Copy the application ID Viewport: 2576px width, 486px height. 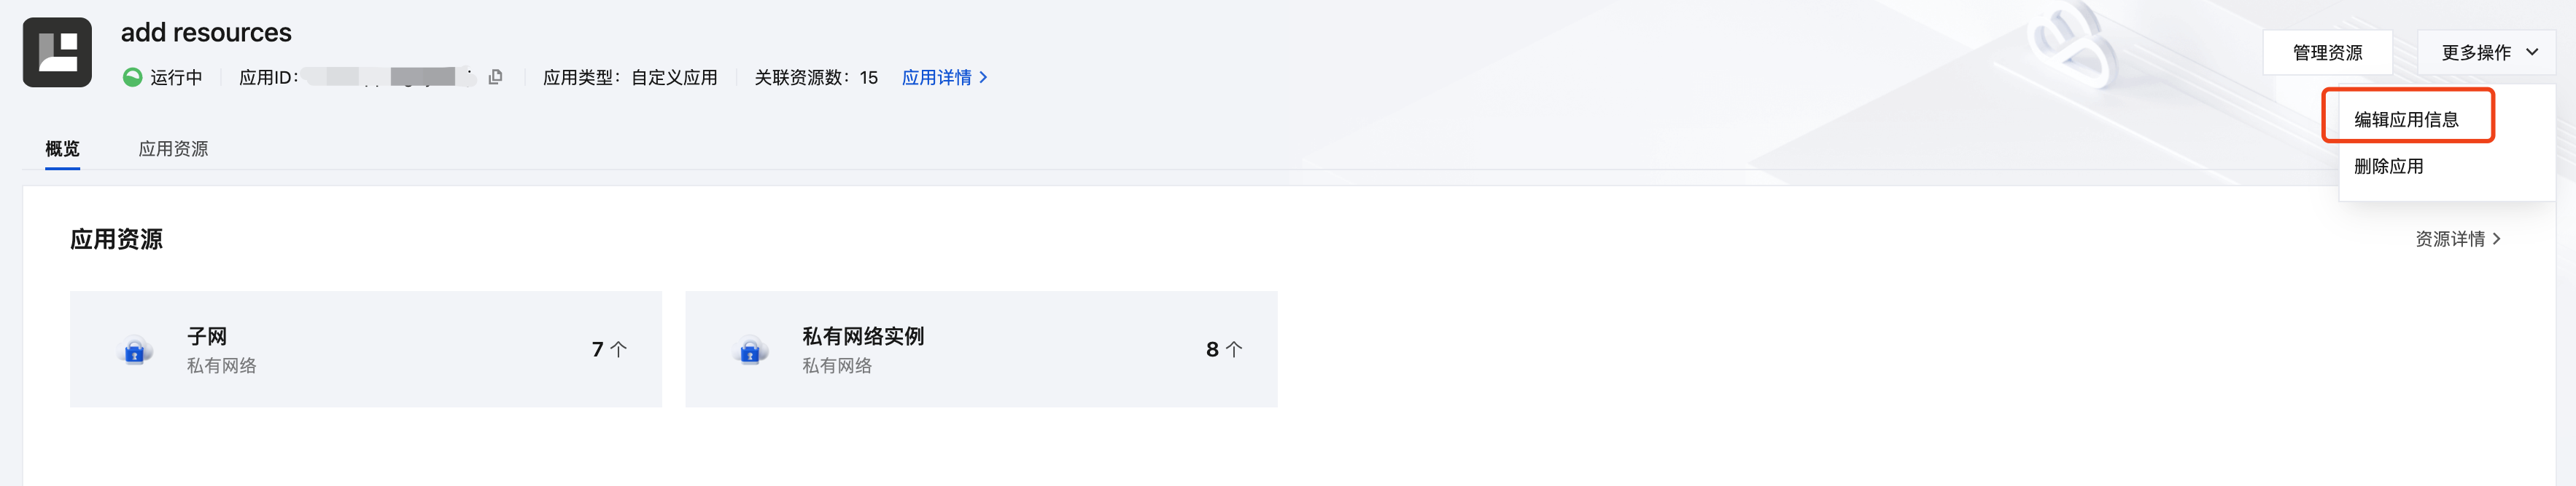pyautogui.click(x=495, y=77)
